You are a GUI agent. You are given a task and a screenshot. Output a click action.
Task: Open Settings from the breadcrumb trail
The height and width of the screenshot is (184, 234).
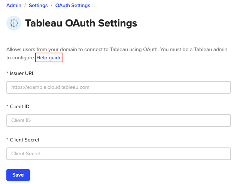(x=38, y=6)
